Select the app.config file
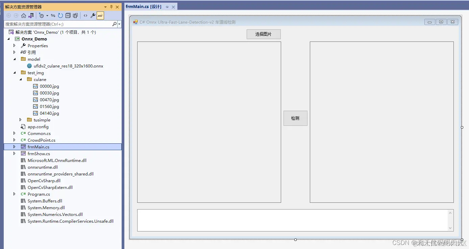The width and height of the screenshot is (469, 249). pos(38,127)
